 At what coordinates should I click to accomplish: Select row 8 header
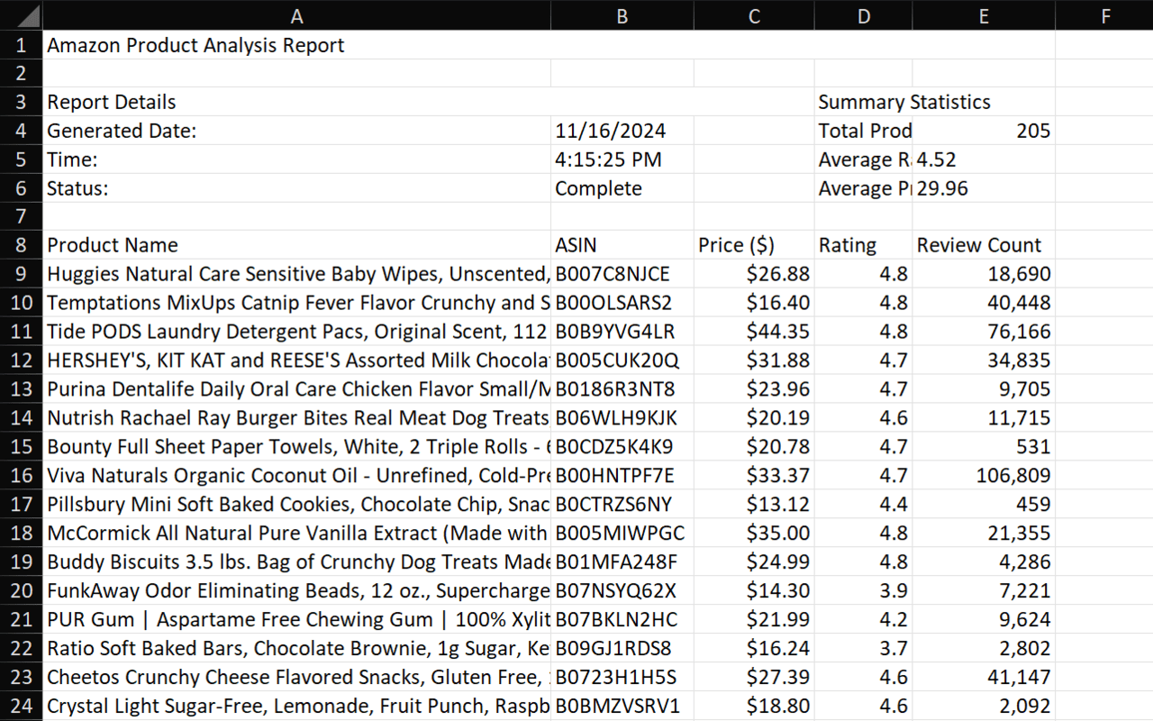(x=21, y=245)
